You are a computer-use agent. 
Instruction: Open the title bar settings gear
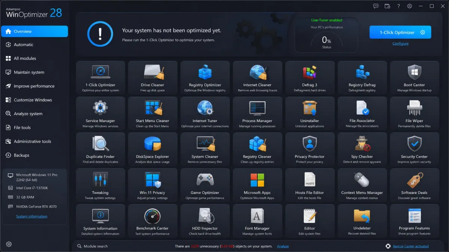click(410, 6)
